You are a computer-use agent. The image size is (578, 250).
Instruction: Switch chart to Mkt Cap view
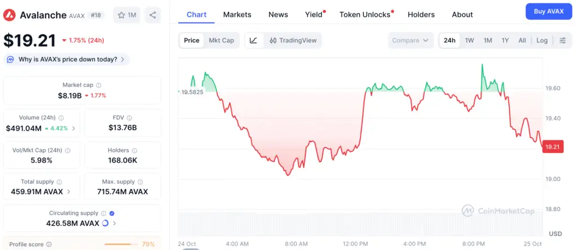(221, 41)
